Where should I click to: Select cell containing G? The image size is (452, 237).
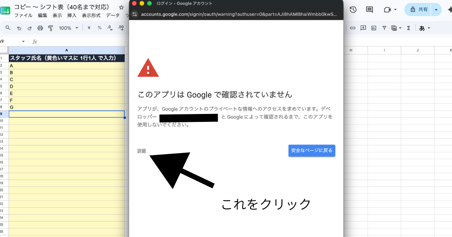pyautogui.click(x=67, y=107)
